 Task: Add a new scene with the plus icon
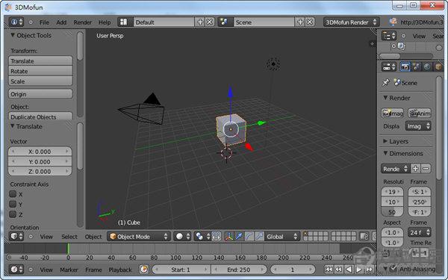tap(300, 22)
